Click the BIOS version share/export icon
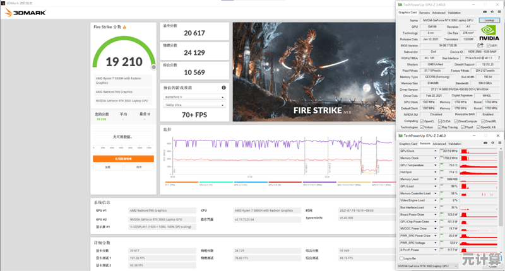Image resolution: width=505 pixels, height=271 pixels. 481,45
